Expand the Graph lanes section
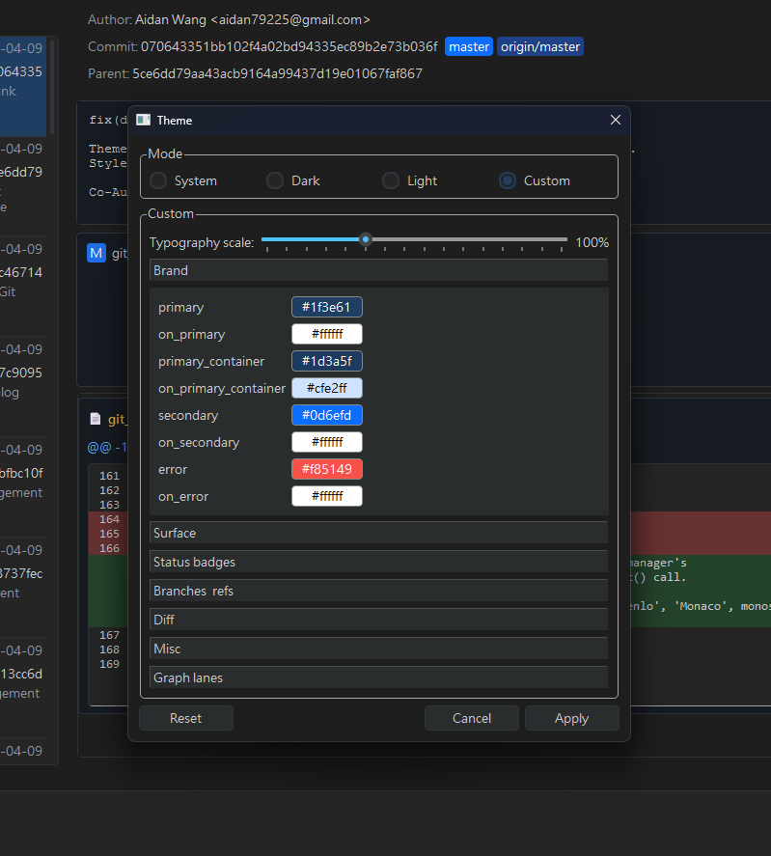 coord(378,677)
